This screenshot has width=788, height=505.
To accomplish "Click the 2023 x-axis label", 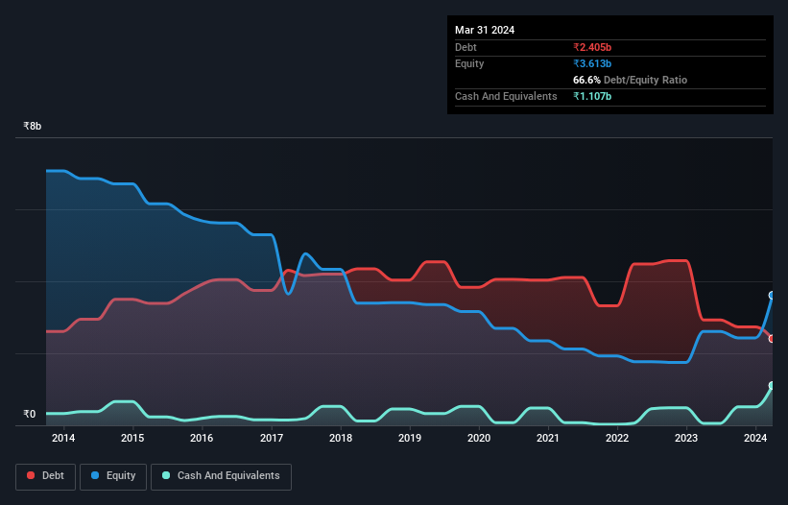I will (x=686, y=438).
